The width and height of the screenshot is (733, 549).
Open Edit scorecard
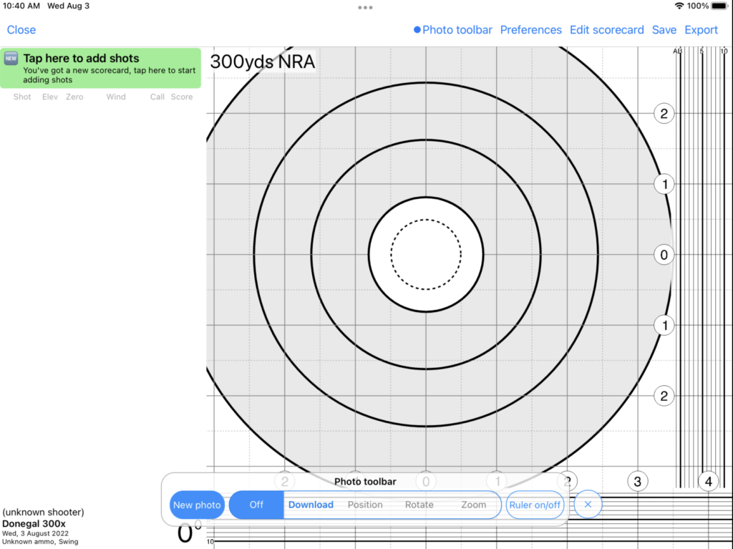606,30
